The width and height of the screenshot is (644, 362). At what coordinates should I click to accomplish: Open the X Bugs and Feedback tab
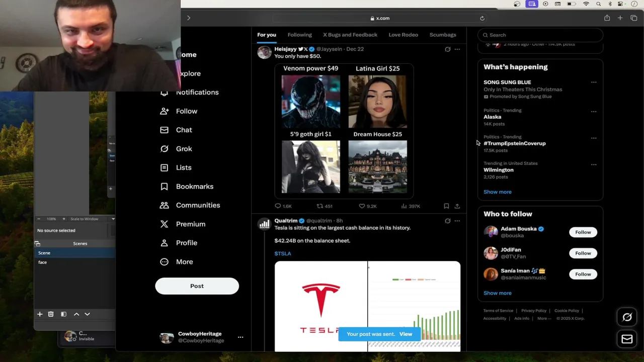(x=350, y=35)
